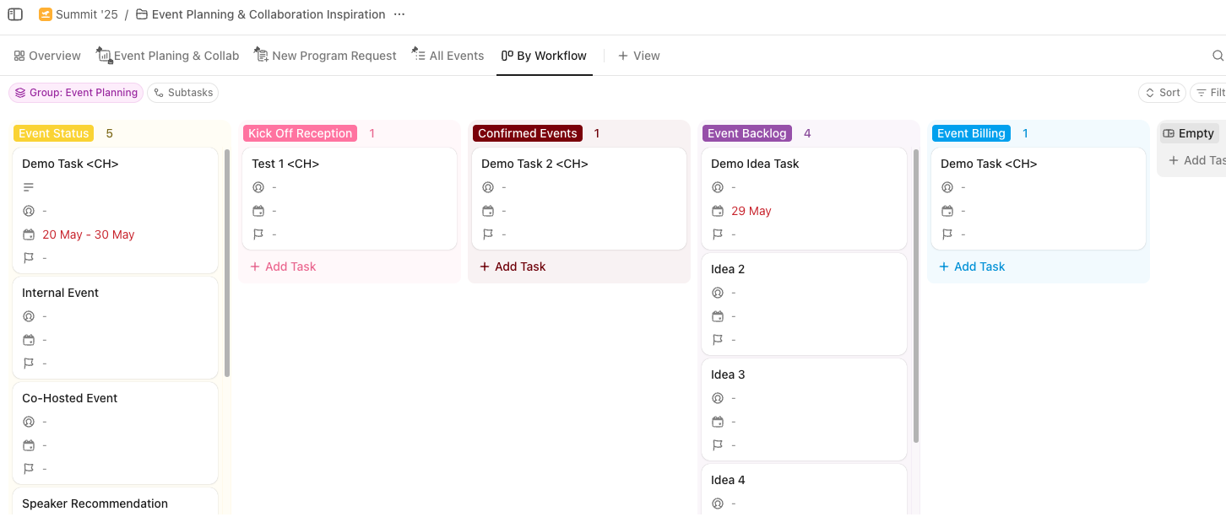This screenshot has height=517, width=1226.
Task: Click priority flag on Idea 2 card
Action: (718, 340)
